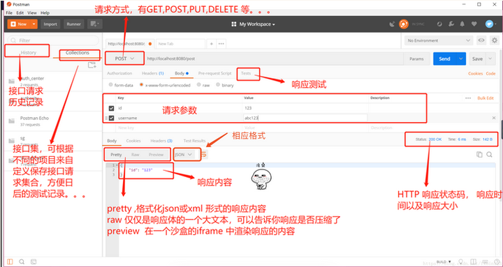Click the notifications bell icon
Viewport: 503px width, 267px height.
462,24
